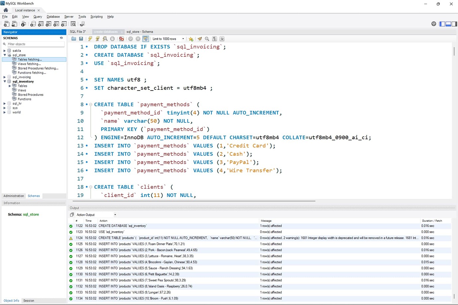Expand the sql_invoicing schema
458x305 pixels.
coord(5,77)
